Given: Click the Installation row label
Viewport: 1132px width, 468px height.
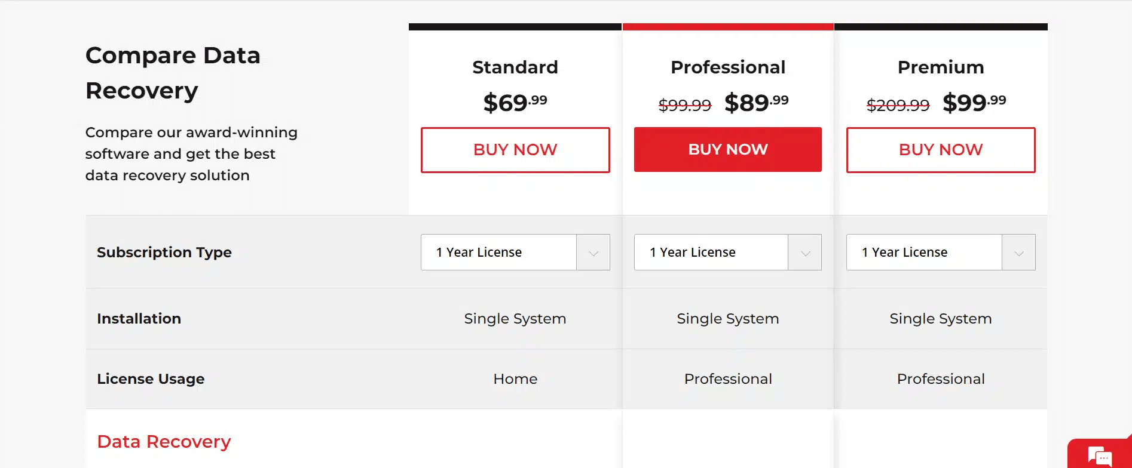Looking at the screenshot, I should pos(139,319).
